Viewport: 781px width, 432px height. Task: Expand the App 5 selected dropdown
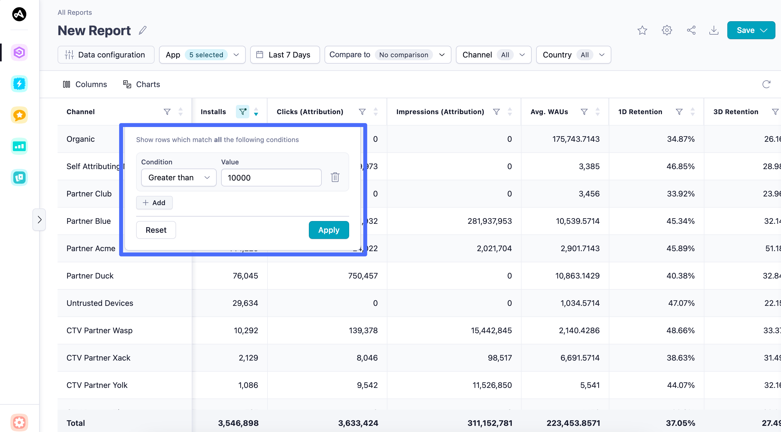coord(202,55)
